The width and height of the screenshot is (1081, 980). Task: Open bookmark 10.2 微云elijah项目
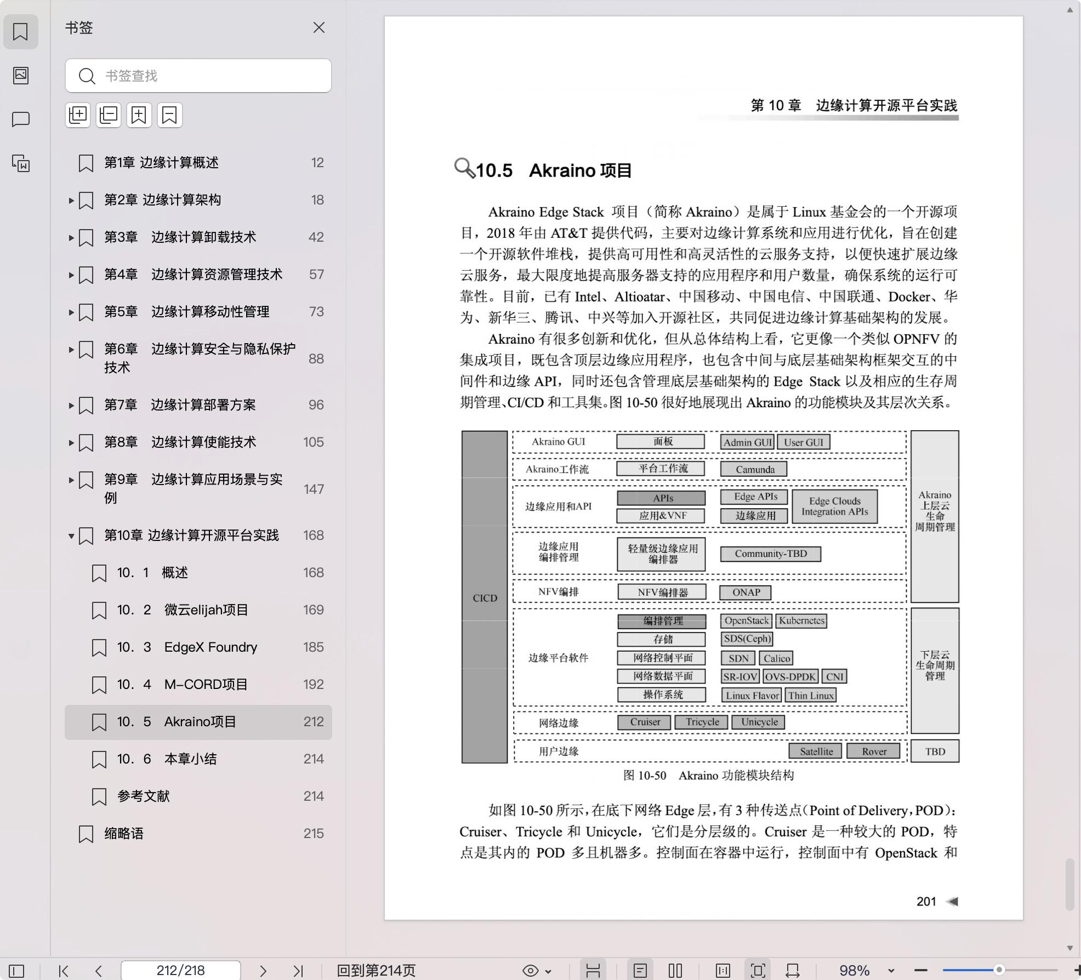click(x=198, y=610)
